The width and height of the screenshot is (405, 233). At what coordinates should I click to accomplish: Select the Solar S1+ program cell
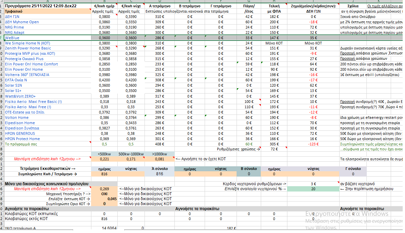48,91
